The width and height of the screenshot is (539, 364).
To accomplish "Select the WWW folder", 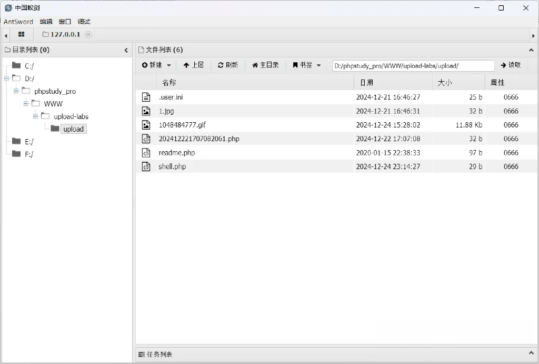I will [53, 104].
